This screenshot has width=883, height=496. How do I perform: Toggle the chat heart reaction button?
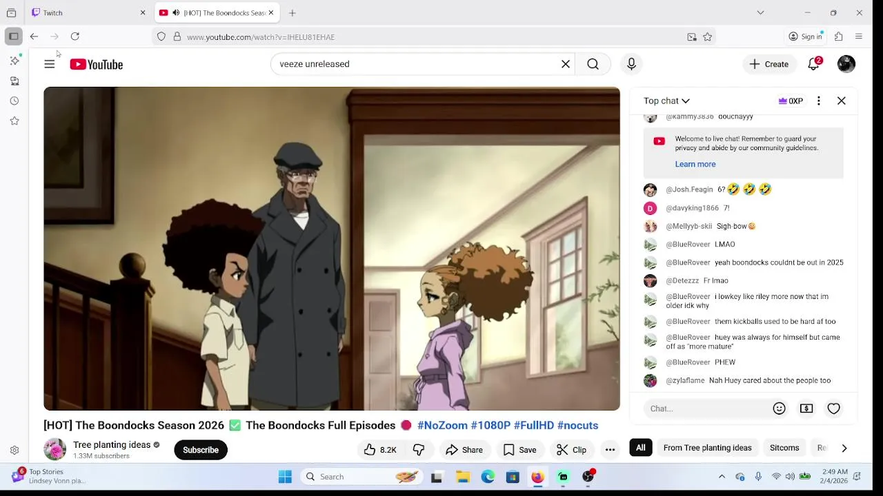tap(833, 409)
